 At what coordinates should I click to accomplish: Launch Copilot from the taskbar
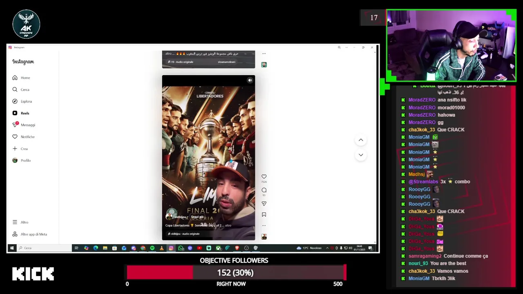[86, 248]
